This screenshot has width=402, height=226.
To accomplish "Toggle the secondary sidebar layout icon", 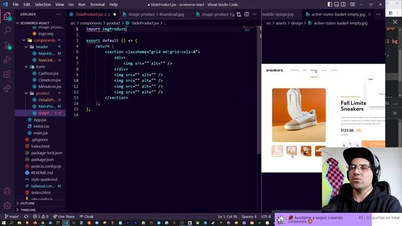I will pos(343,4).
